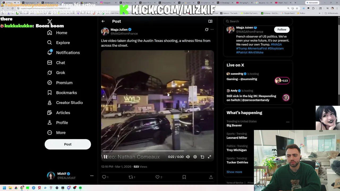Seek on the video progress bar
Image resolution: width=340 pixels, height=191 pixels.
tap(157, 151)
